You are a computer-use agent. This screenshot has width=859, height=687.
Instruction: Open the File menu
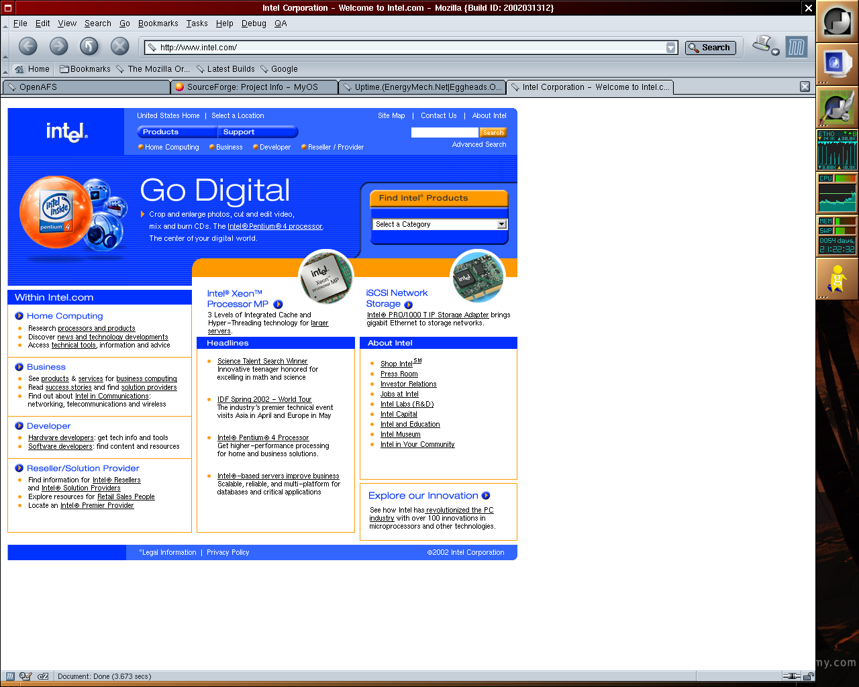(x=21, y=23)
